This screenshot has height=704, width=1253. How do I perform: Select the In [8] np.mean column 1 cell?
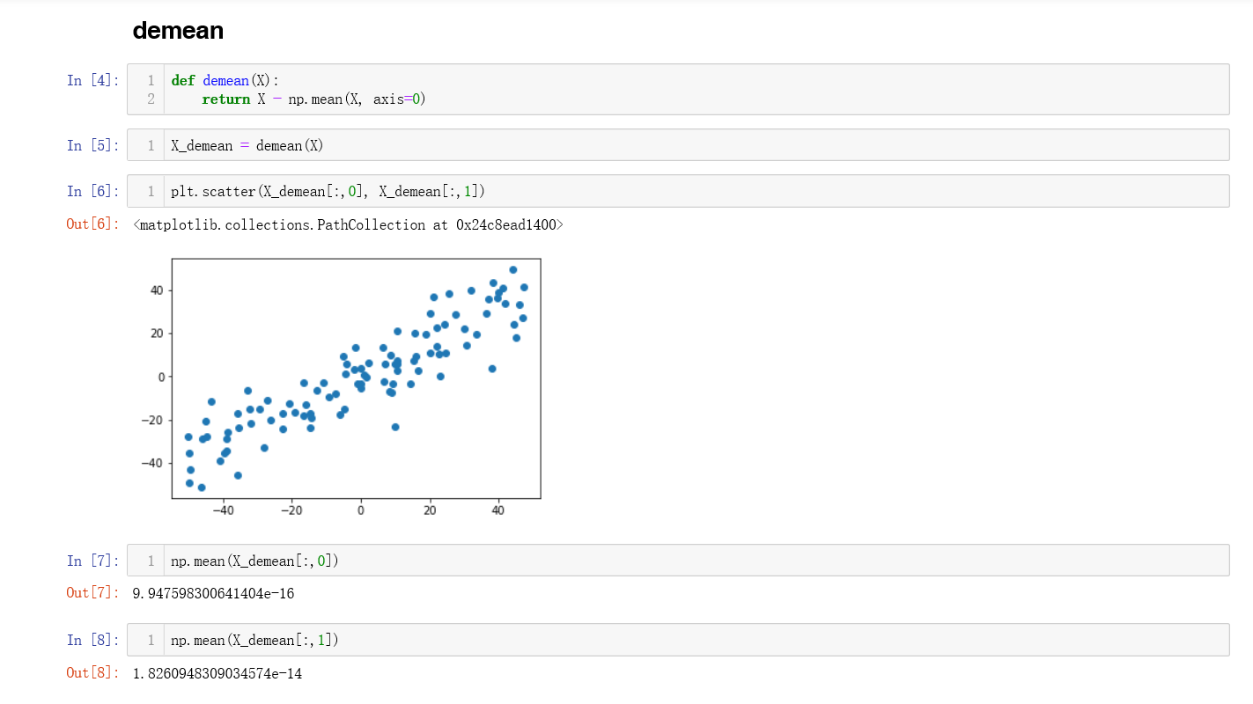click(x=678, y=640)
